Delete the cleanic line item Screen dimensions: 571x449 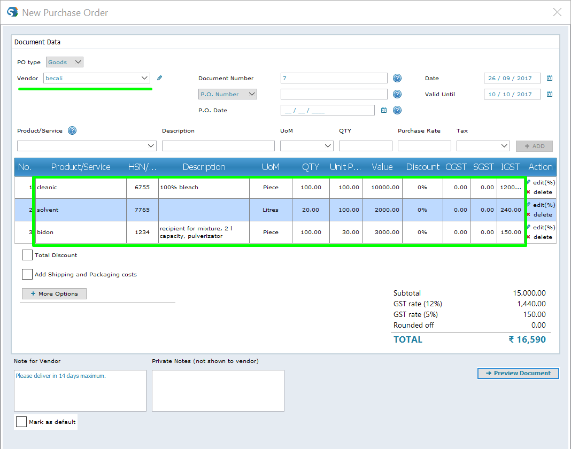click(x=540, y=192)
